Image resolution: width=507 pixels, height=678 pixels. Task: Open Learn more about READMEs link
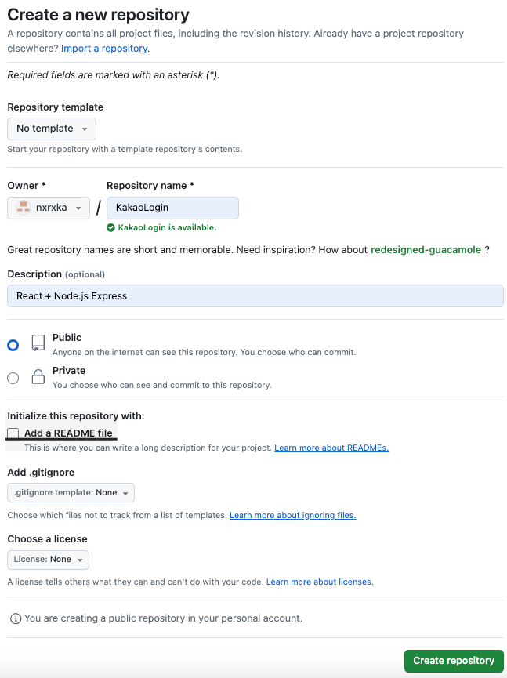331,448
